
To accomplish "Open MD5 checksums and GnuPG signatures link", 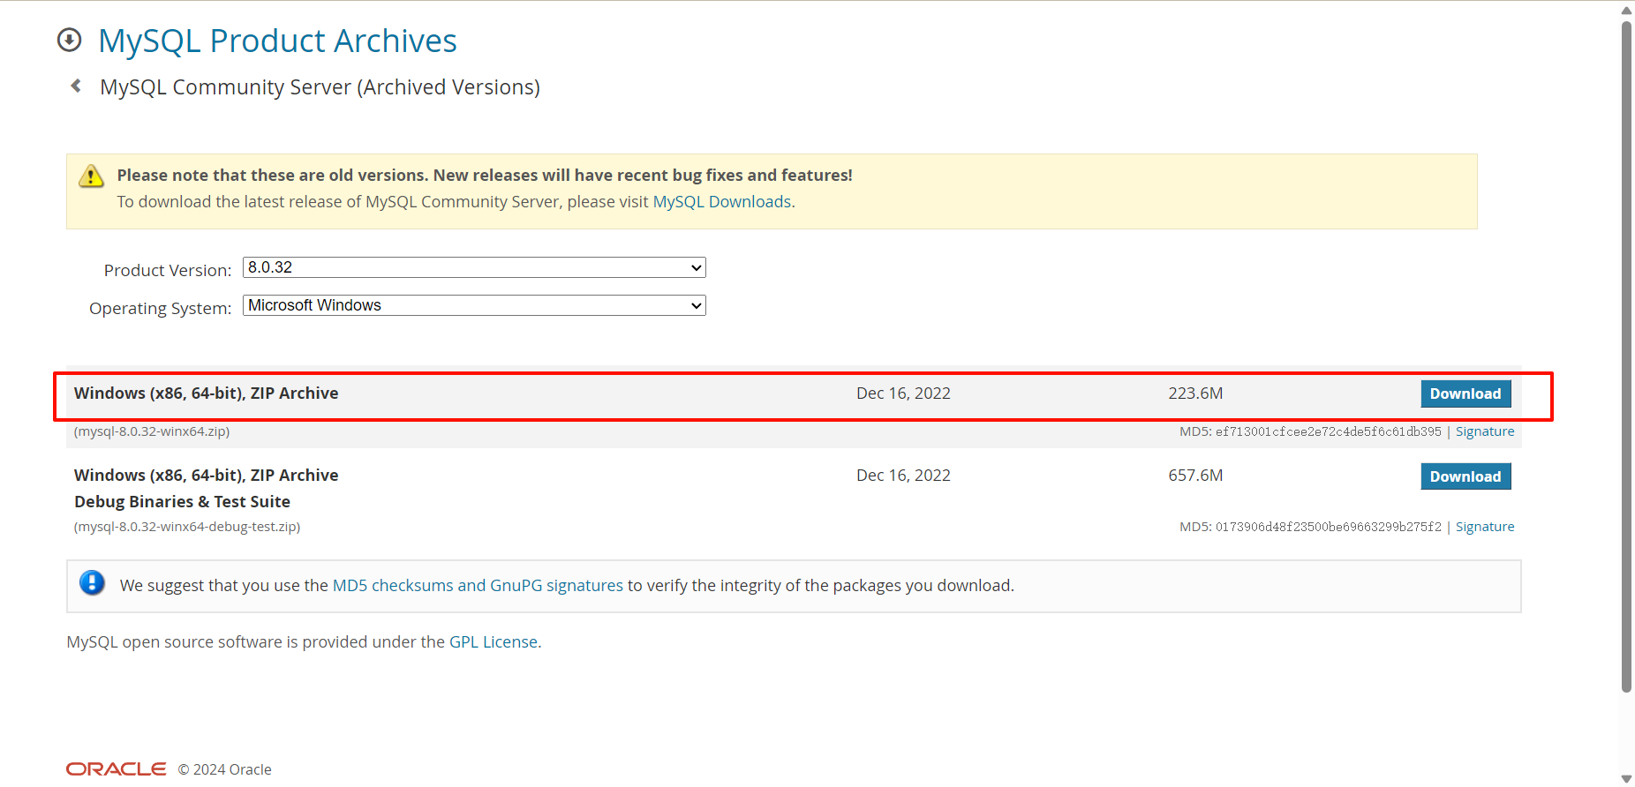I will (478, 586).
